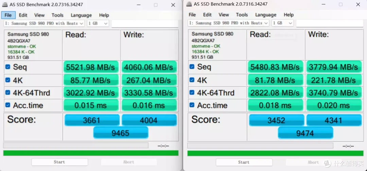Click the empty text field in left window
367x171 pixels.
pyautogui.click(x=145, y=24)
